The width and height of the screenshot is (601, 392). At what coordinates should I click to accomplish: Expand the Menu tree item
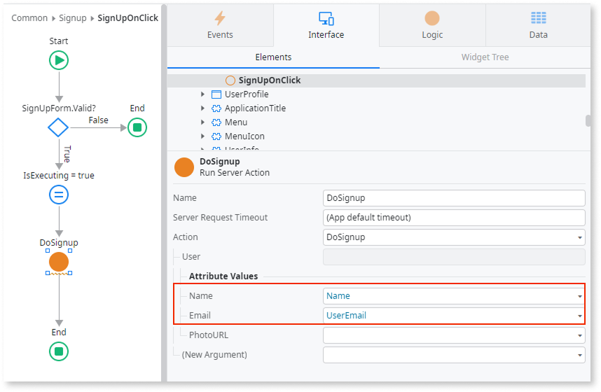[202, 122]
